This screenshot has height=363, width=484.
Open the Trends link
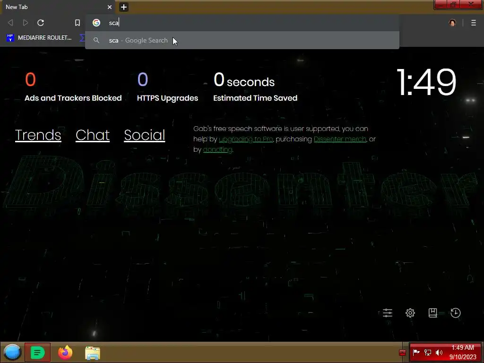click(x=38, y=135)
